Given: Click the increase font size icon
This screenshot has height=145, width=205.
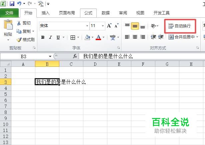Looking at the screenshot, I should click(109, 25).
